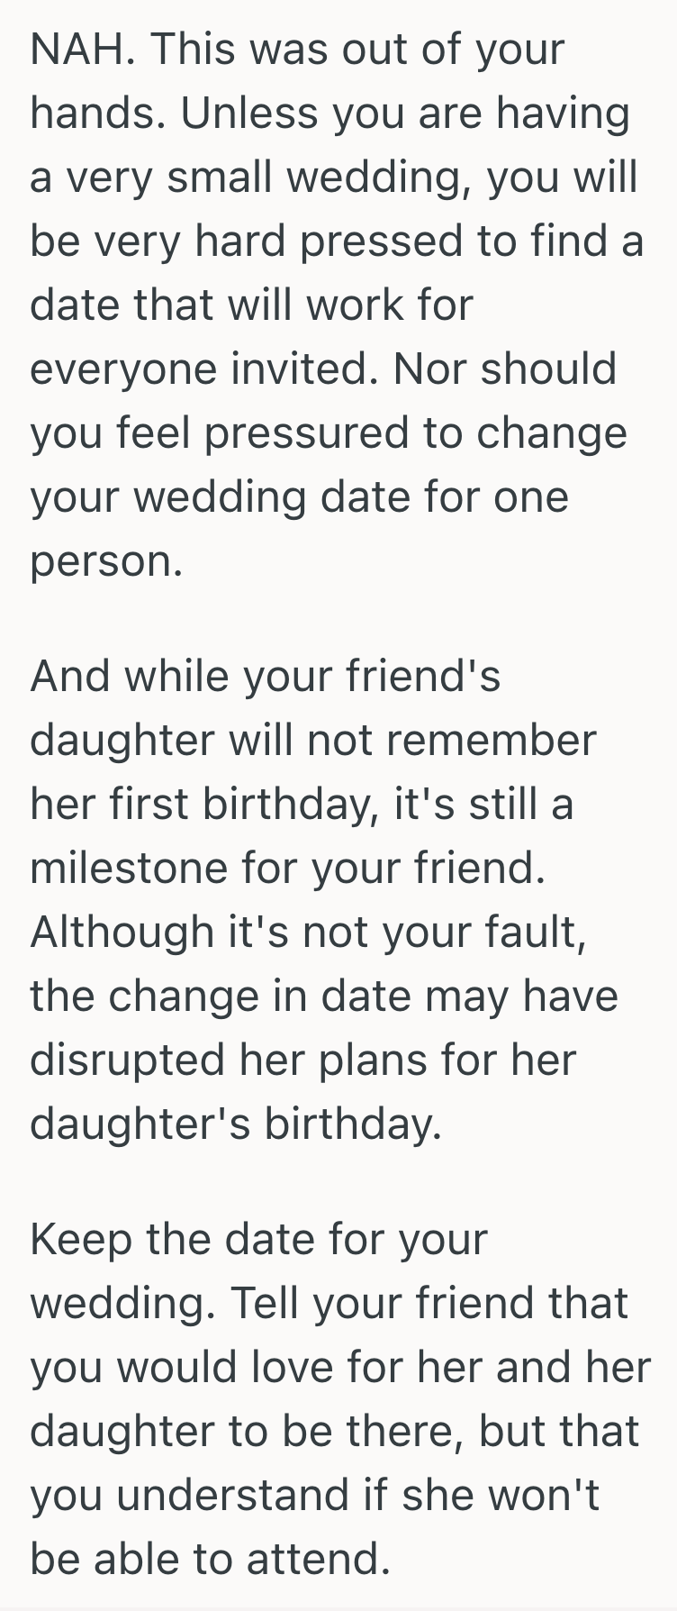Click the phrase "Tell your friend"
Screen dimensions: 677x1611
[384, 1303]
